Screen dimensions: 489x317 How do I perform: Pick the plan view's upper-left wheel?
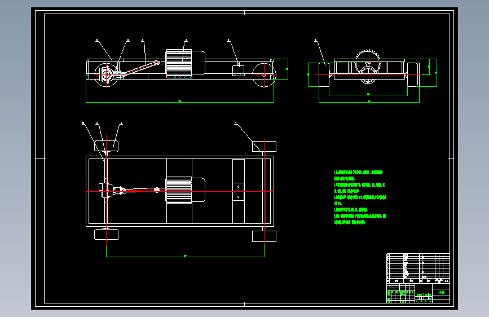click(x=107, y=146)
